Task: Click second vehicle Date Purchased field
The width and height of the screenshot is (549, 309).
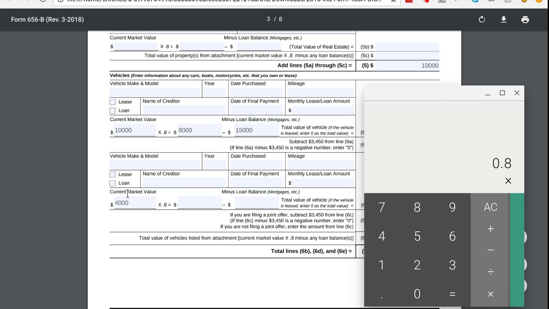Action: [x=256, y=165]
